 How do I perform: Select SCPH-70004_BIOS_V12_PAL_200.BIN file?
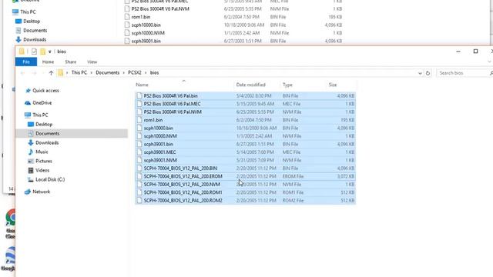(180, 169)
